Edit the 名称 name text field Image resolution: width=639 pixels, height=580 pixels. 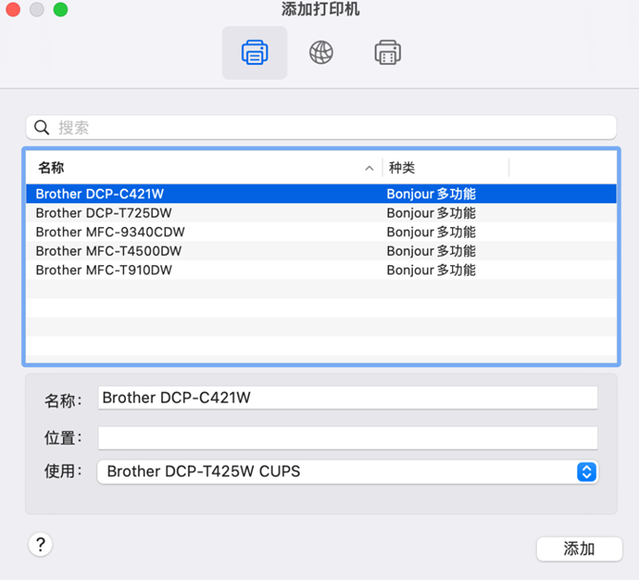pos(347,398)
